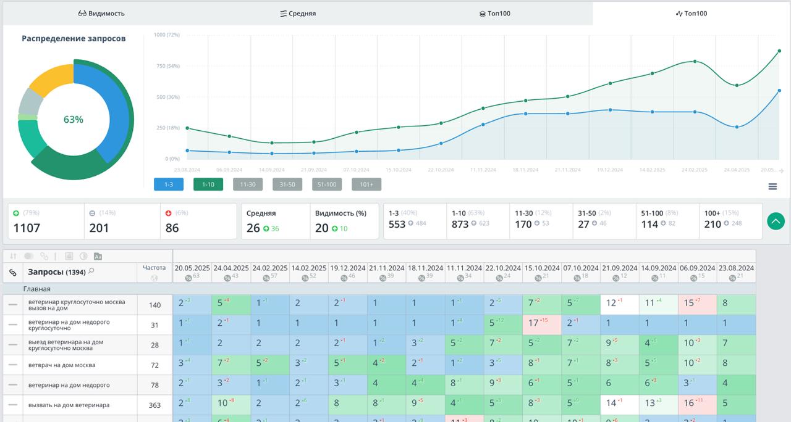This screenshot has height=422, width=791.
Task: Click the globe icon under Частота
Action: (x=154, y=278)
